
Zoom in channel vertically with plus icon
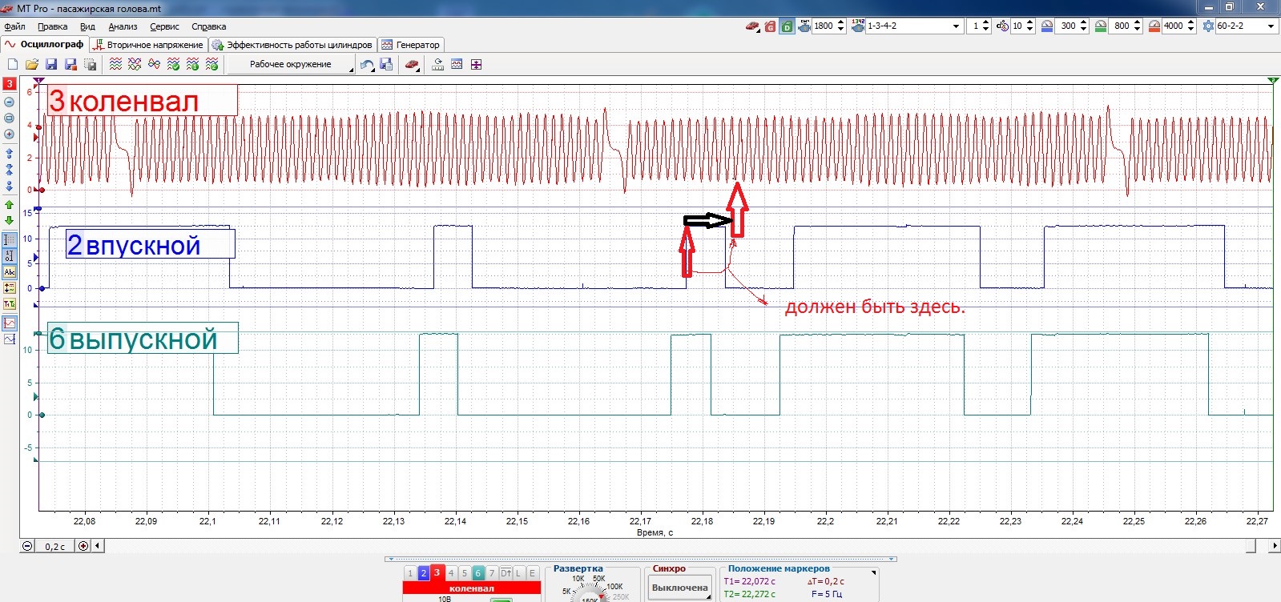coord(10,134)
